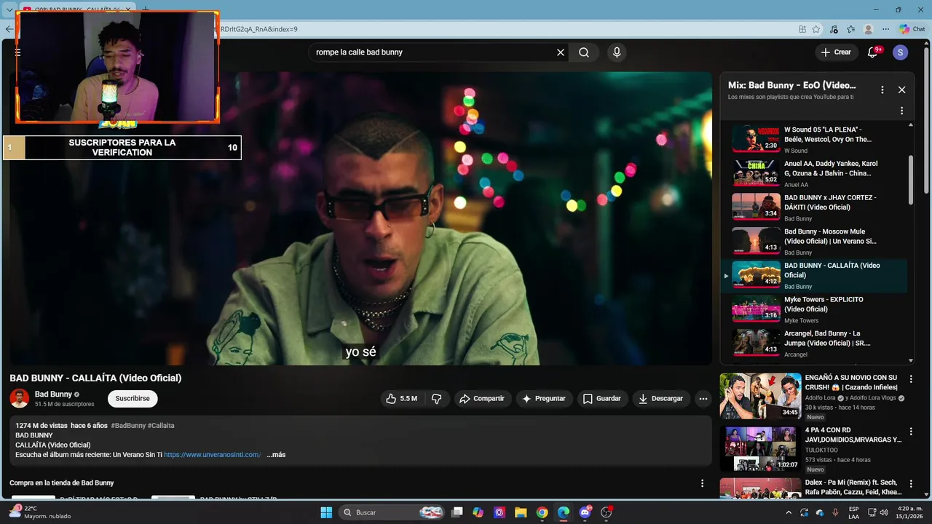Open File Explorer from taskbar
932x524 pixels.
521,512
